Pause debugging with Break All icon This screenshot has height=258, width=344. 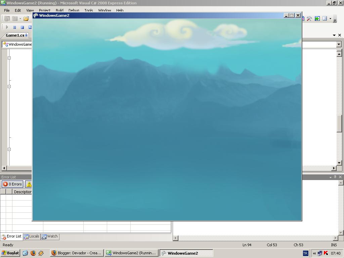pos(15,27)
